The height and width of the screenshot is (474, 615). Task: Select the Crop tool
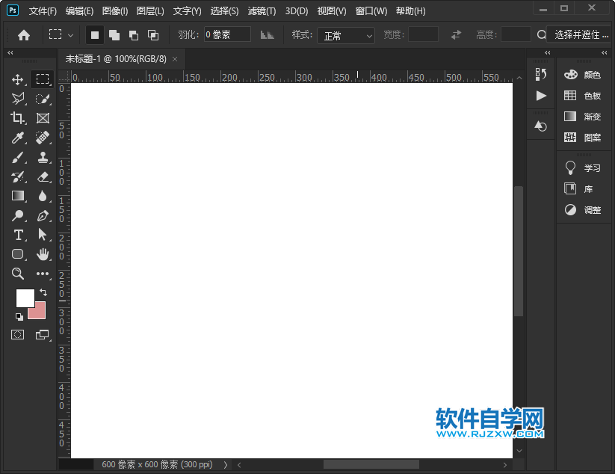(x=18, y=117)
